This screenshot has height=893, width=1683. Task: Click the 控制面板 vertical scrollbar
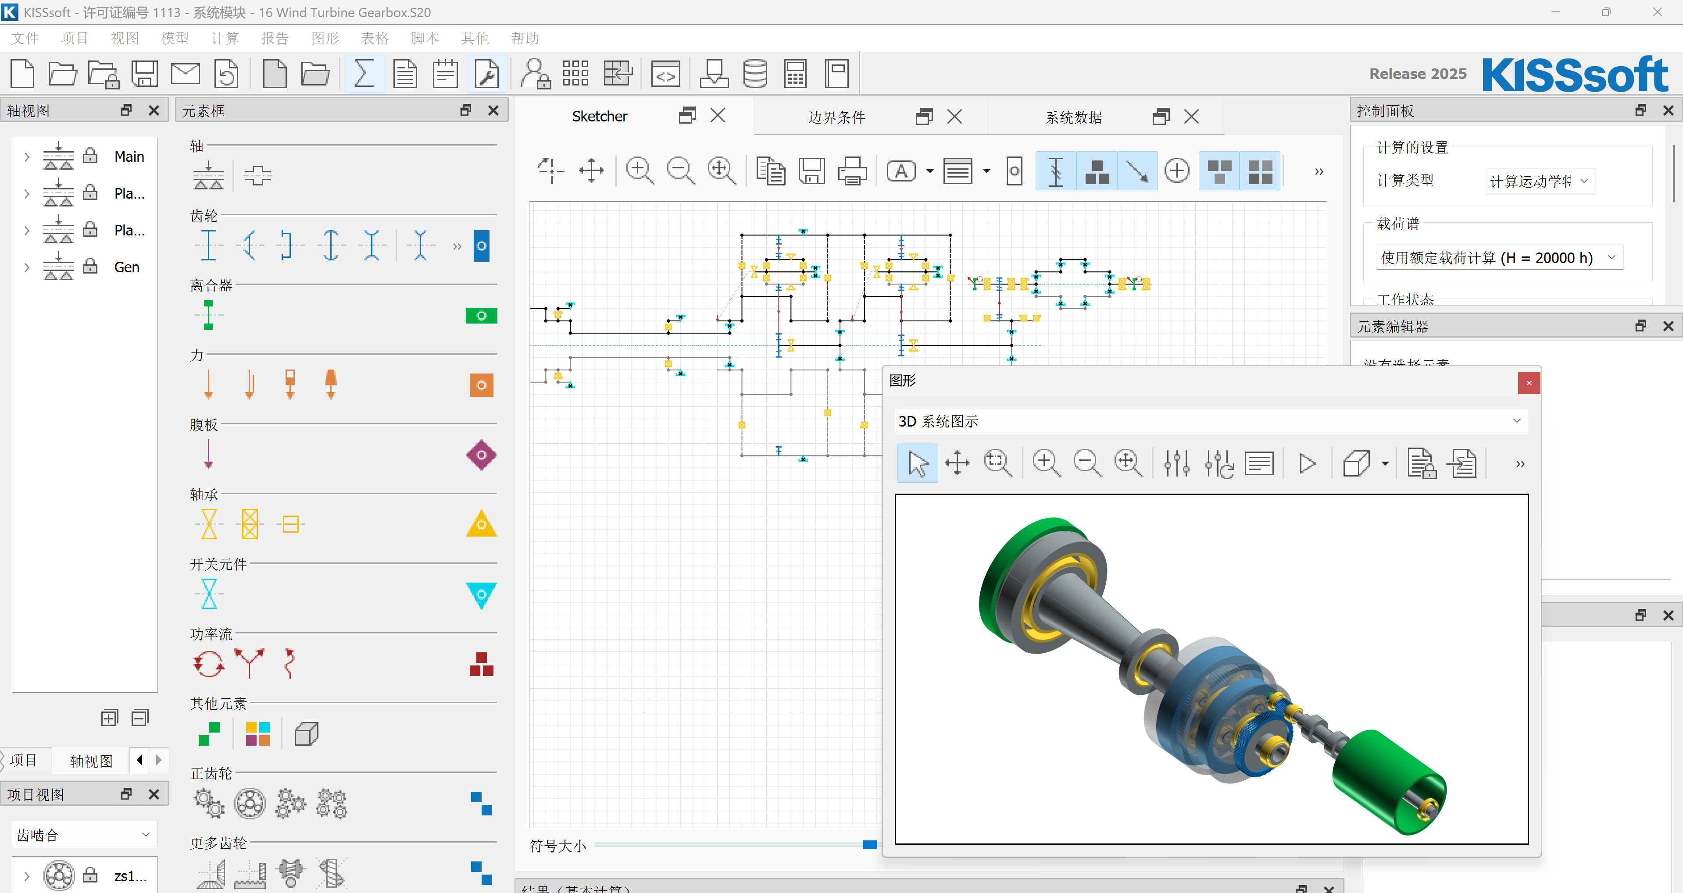click(x=1674, y=173)
